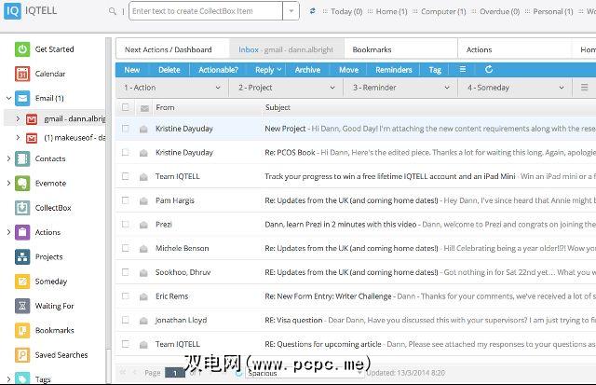Image resolution: width=596 pixels, height=385 pixels.
Task: Open list menu icon in blue toolbar
Action: (x=463, y=69)
